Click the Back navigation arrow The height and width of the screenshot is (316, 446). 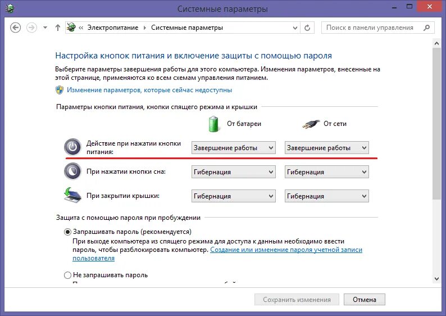point(15,28)
